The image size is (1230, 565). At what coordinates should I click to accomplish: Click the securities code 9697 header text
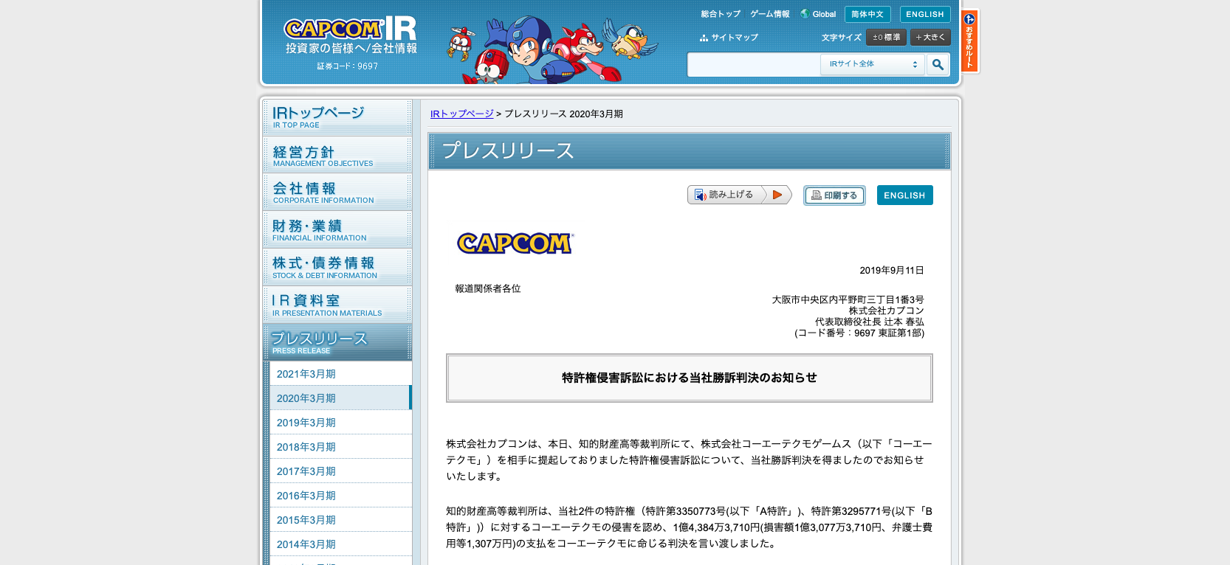point(348,66)
